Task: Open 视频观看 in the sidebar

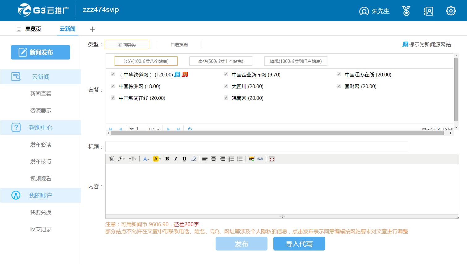Action: point(41,178)
